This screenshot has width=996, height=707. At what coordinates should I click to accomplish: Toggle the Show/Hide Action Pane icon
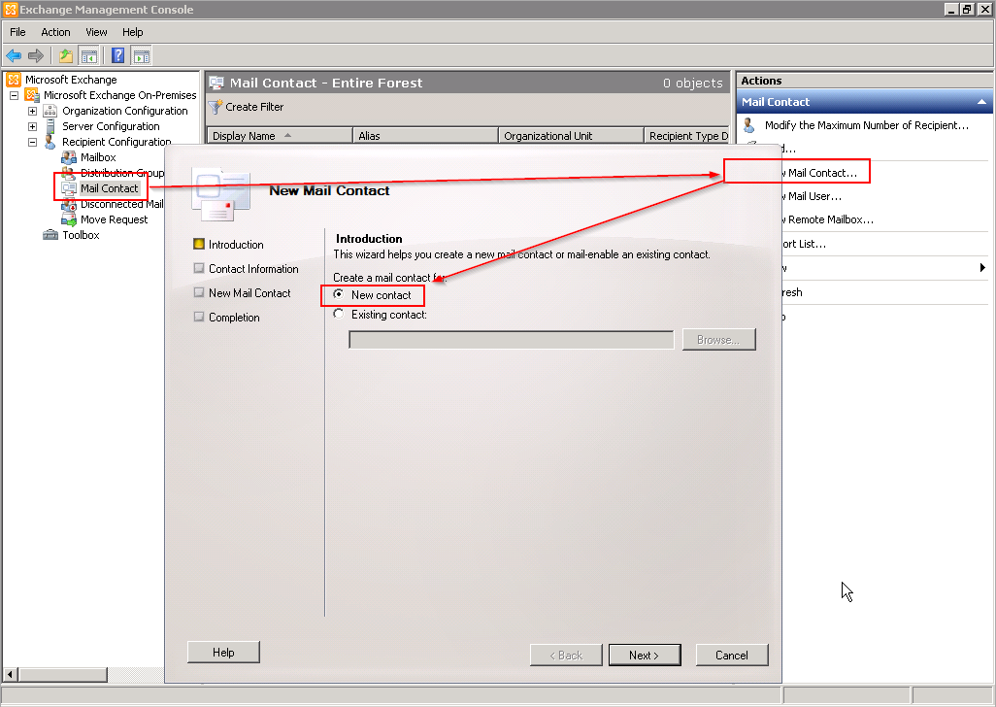(x=142, y=56)
